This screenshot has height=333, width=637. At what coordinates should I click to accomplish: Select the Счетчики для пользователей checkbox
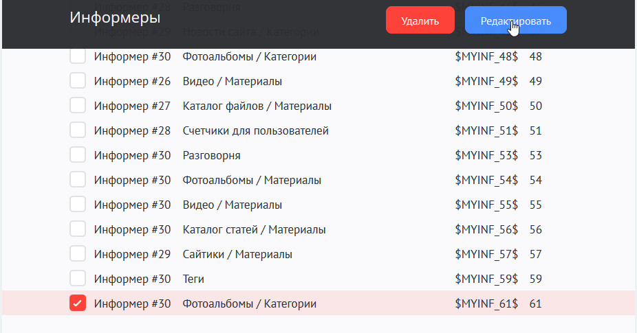point(78,130)
